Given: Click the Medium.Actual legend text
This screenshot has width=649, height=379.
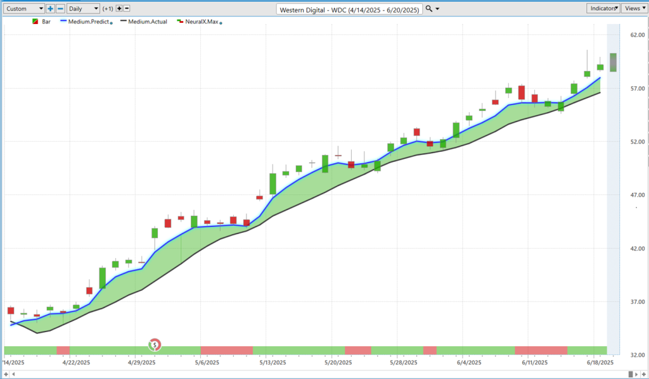Looking at the screenshot, I should (148, 22).
